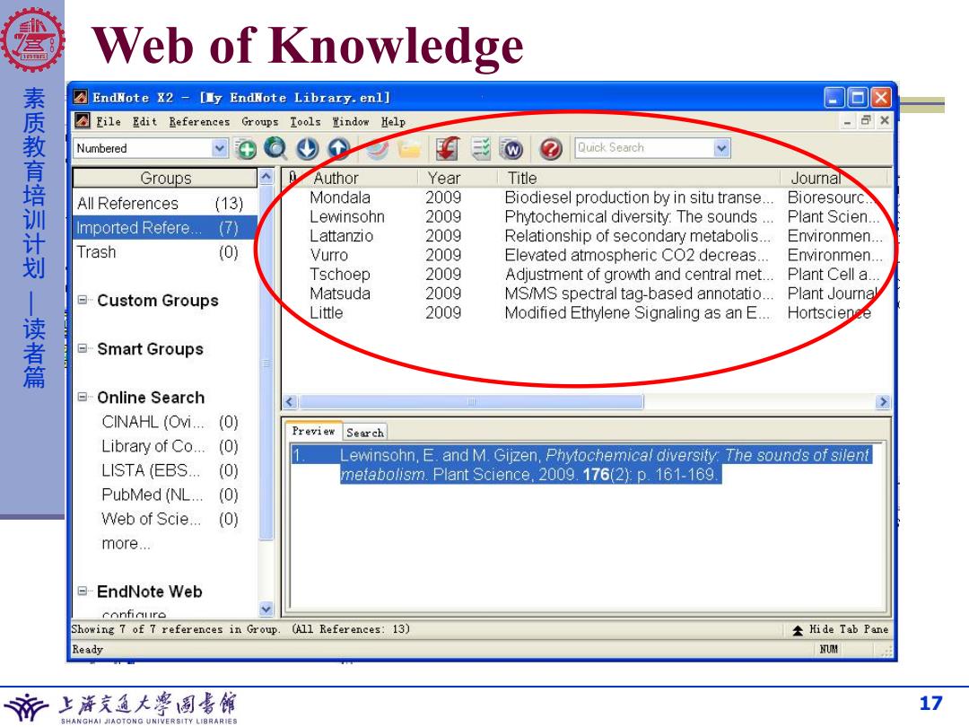The width and height of the screenshot is (969, 727).
Task: Click the Export up-arrow toolbar icon
Action: click(338, 148)
